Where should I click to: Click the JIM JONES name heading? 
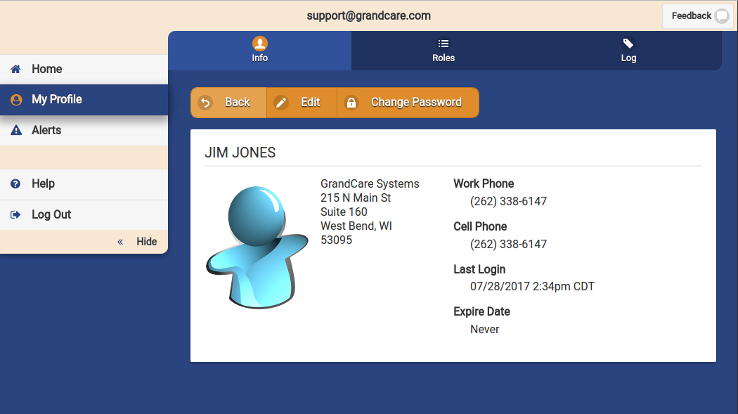[240, 153]
